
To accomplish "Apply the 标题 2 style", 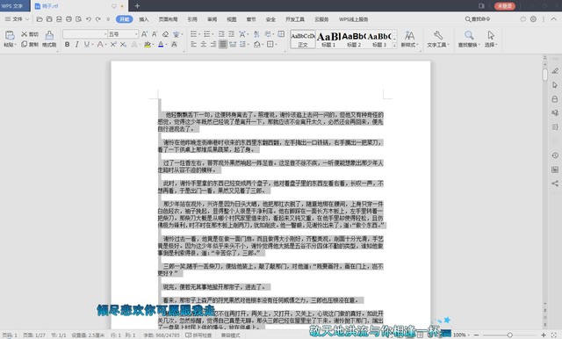I will (354, 39).
